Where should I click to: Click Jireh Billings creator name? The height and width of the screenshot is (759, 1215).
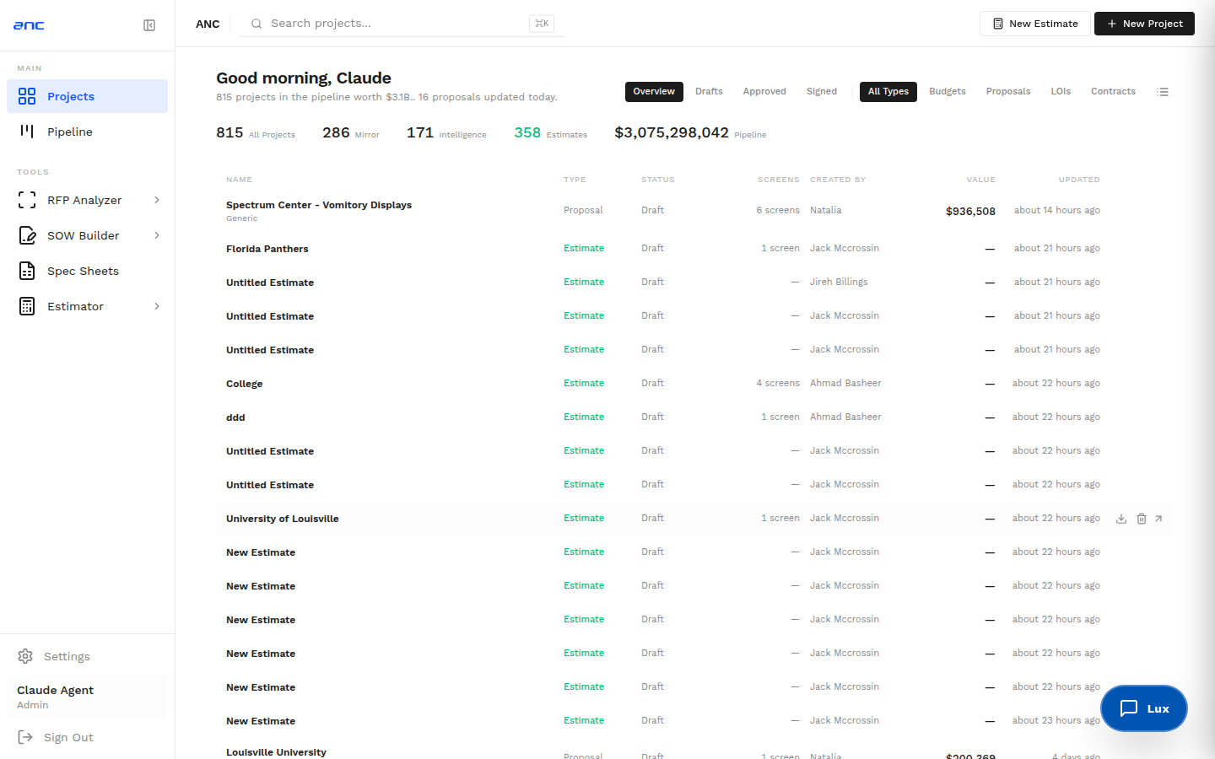point(839,282)
